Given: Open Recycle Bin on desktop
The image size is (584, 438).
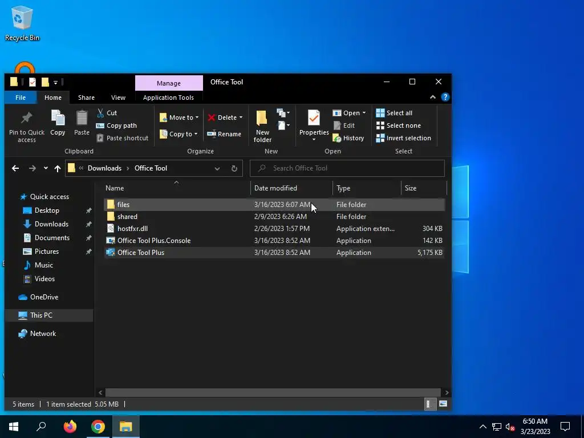Looking at the screenshot, I should click(22, 23).
